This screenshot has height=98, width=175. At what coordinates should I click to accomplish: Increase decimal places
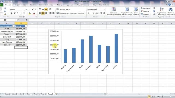[101, 13]
